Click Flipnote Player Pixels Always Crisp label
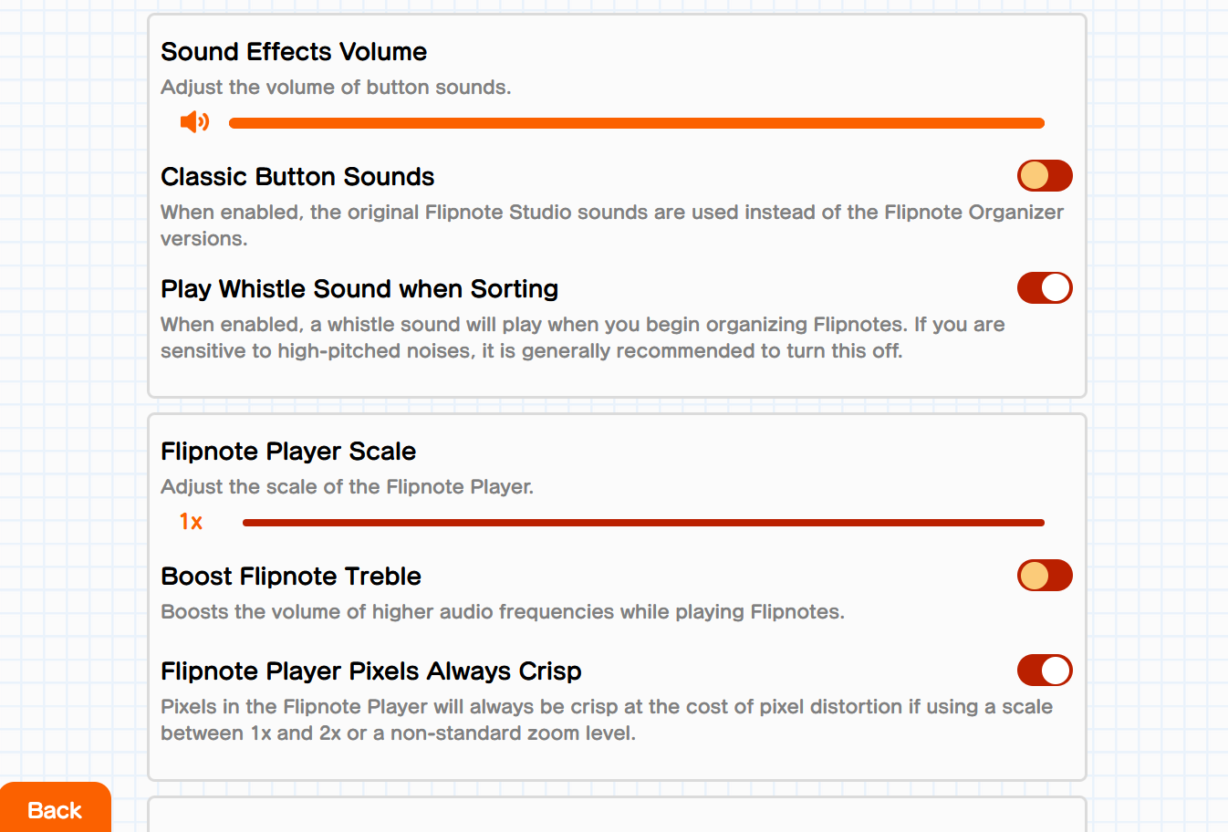Screen dimensions: 1228x832 [371, 671]
